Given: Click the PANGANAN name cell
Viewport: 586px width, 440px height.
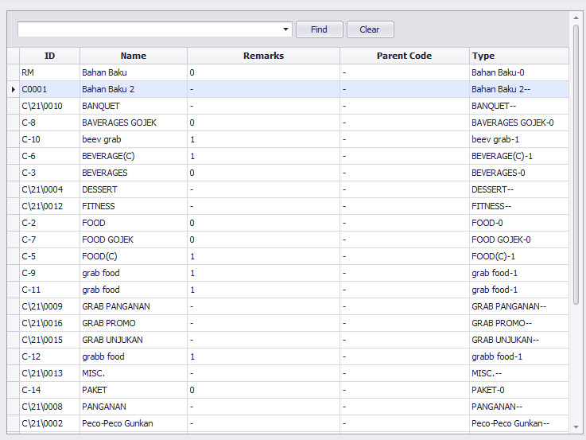Looking at the screenshot, I should tap(134, 407).
